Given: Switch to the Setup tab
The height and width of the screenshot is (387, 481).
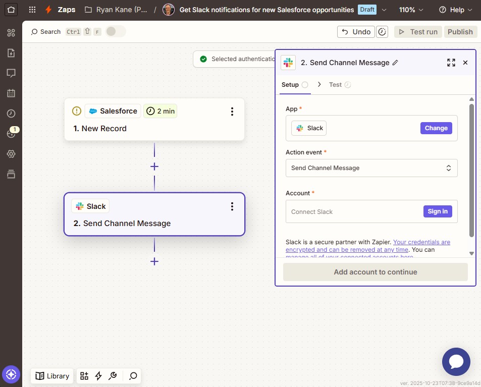Looking at the screenshot, I should [295, 85].
